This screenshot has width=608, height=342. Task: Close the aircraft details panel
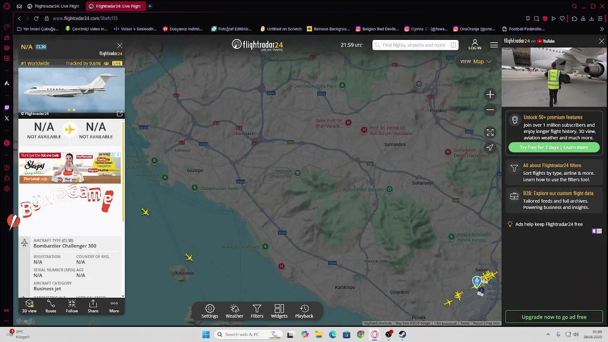[120, 46]
